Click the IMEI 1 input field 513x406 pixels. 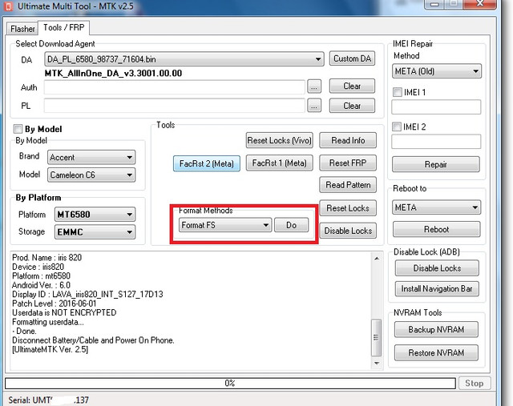tap(436, 107)
